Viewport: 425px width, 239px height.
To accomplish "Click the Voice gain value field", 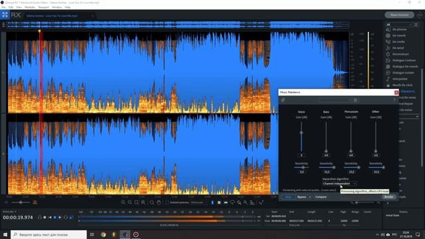I will point(301,155).
